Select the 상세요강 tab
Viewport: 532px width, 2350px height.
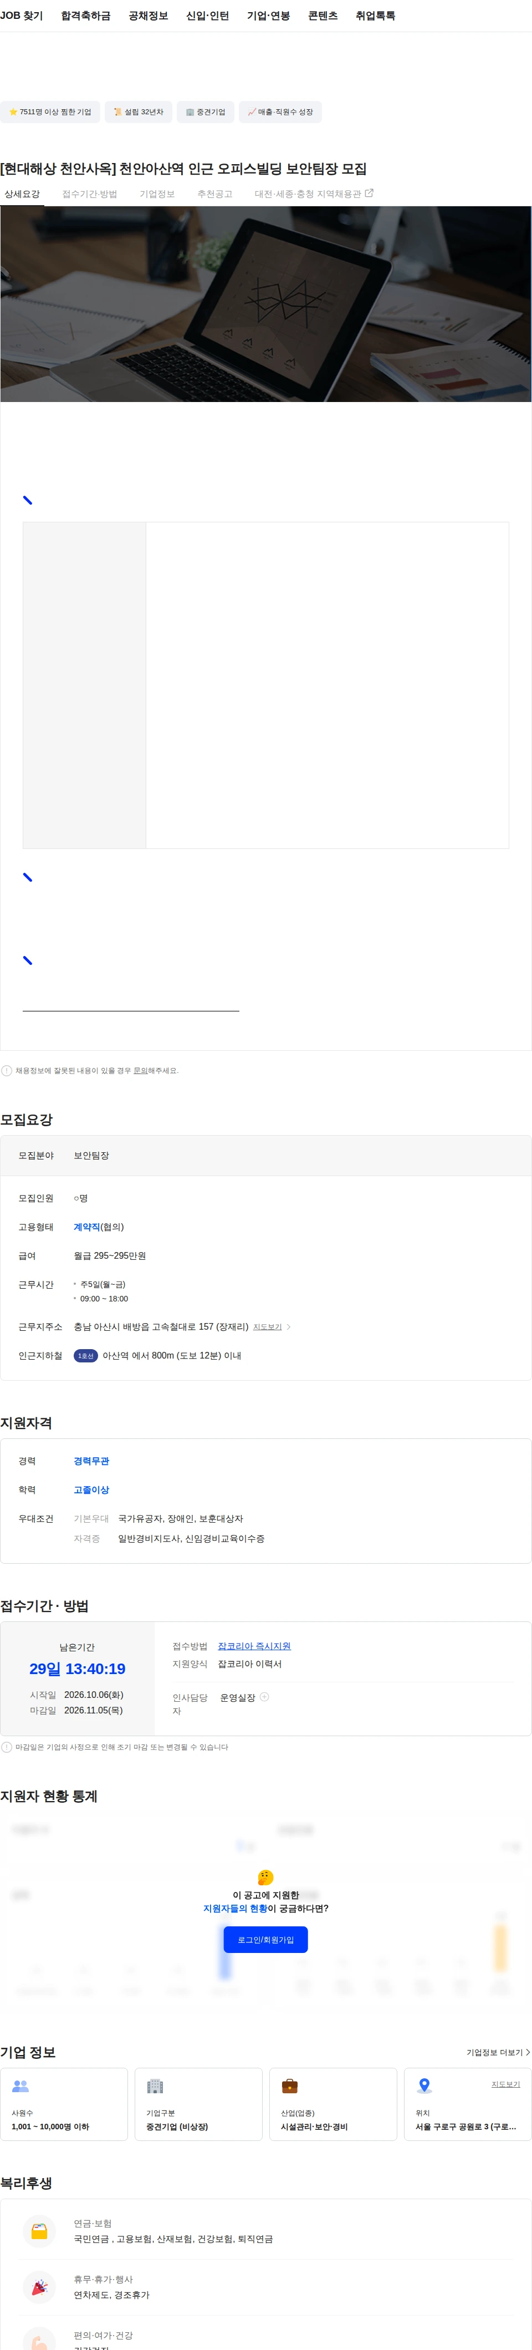point(22,194)
